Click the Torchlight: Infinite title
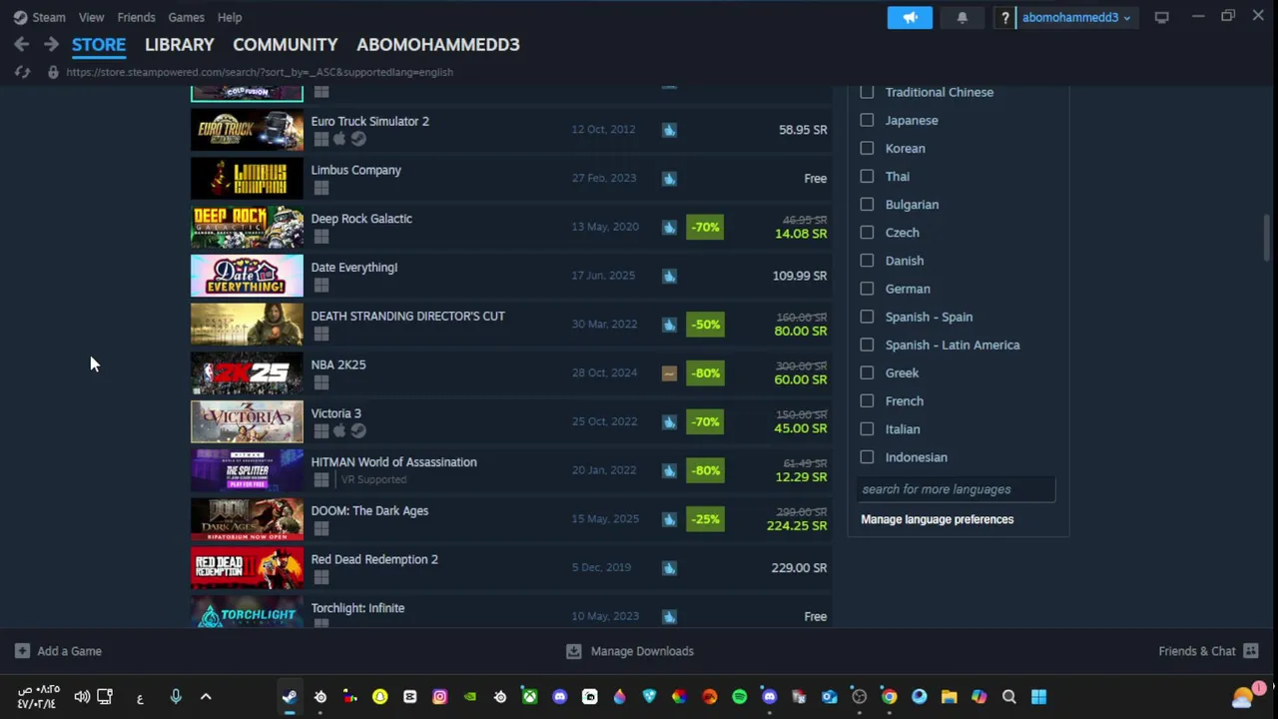Image resolution: width=1278 pixels, height=719 pixels. click(x=357, y=608)
